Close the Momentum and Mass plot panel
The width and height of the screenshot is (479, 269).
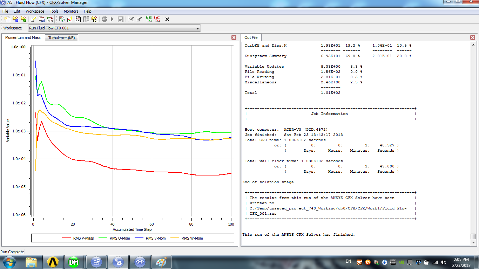point(234,37)
